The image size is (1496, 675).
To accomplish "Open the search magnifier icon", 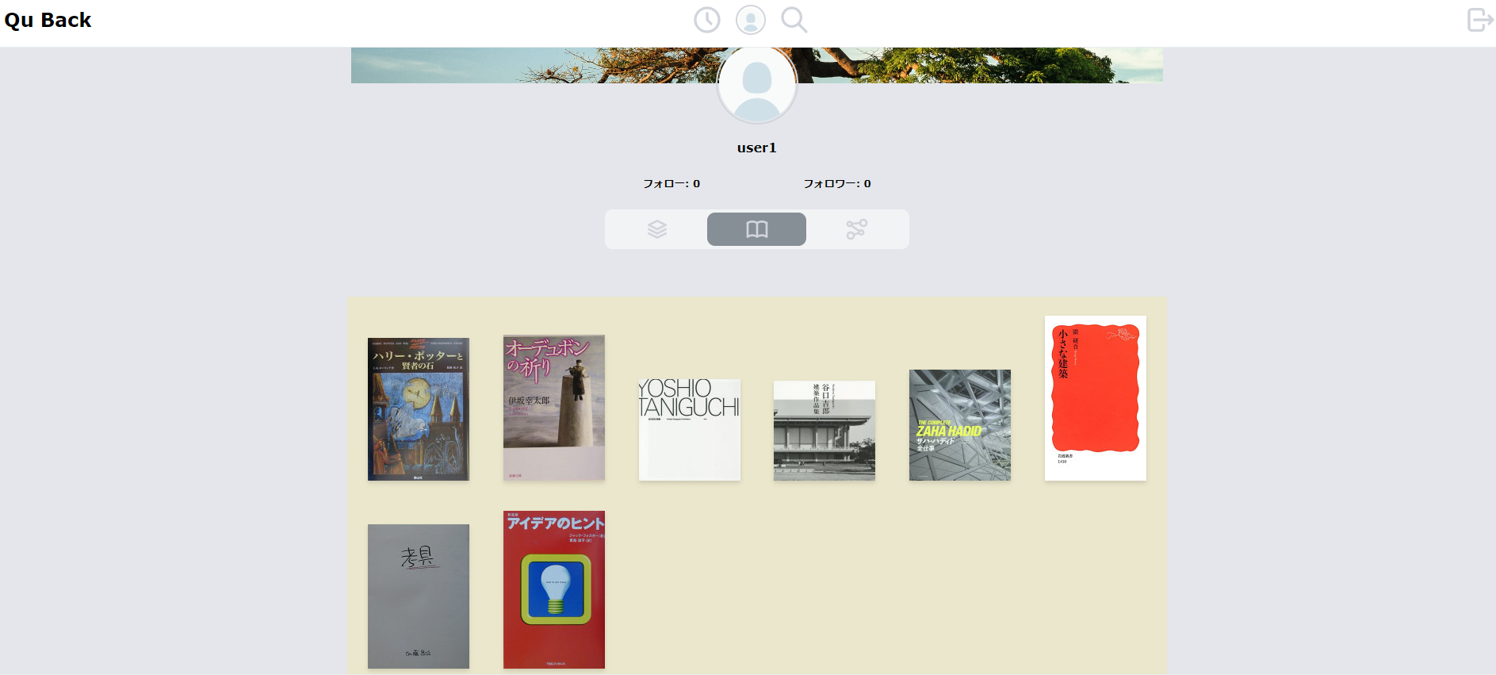I will pos(794,20).
